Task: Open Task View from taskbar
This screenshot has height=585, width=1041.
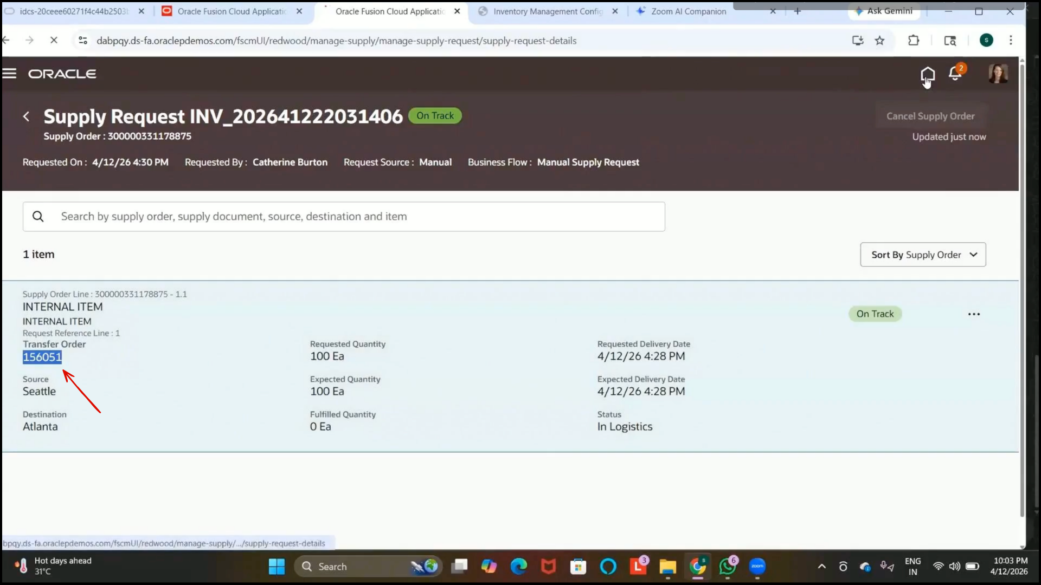Action: [459, 567]
